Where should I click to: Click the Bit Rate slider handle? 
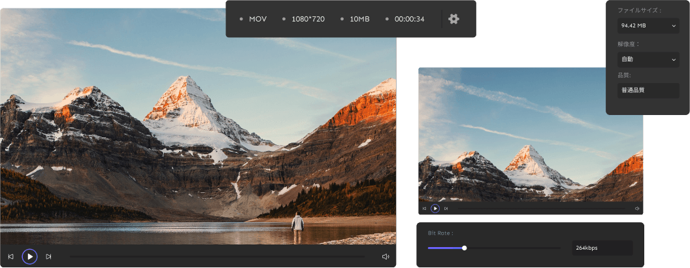point(465,248)
